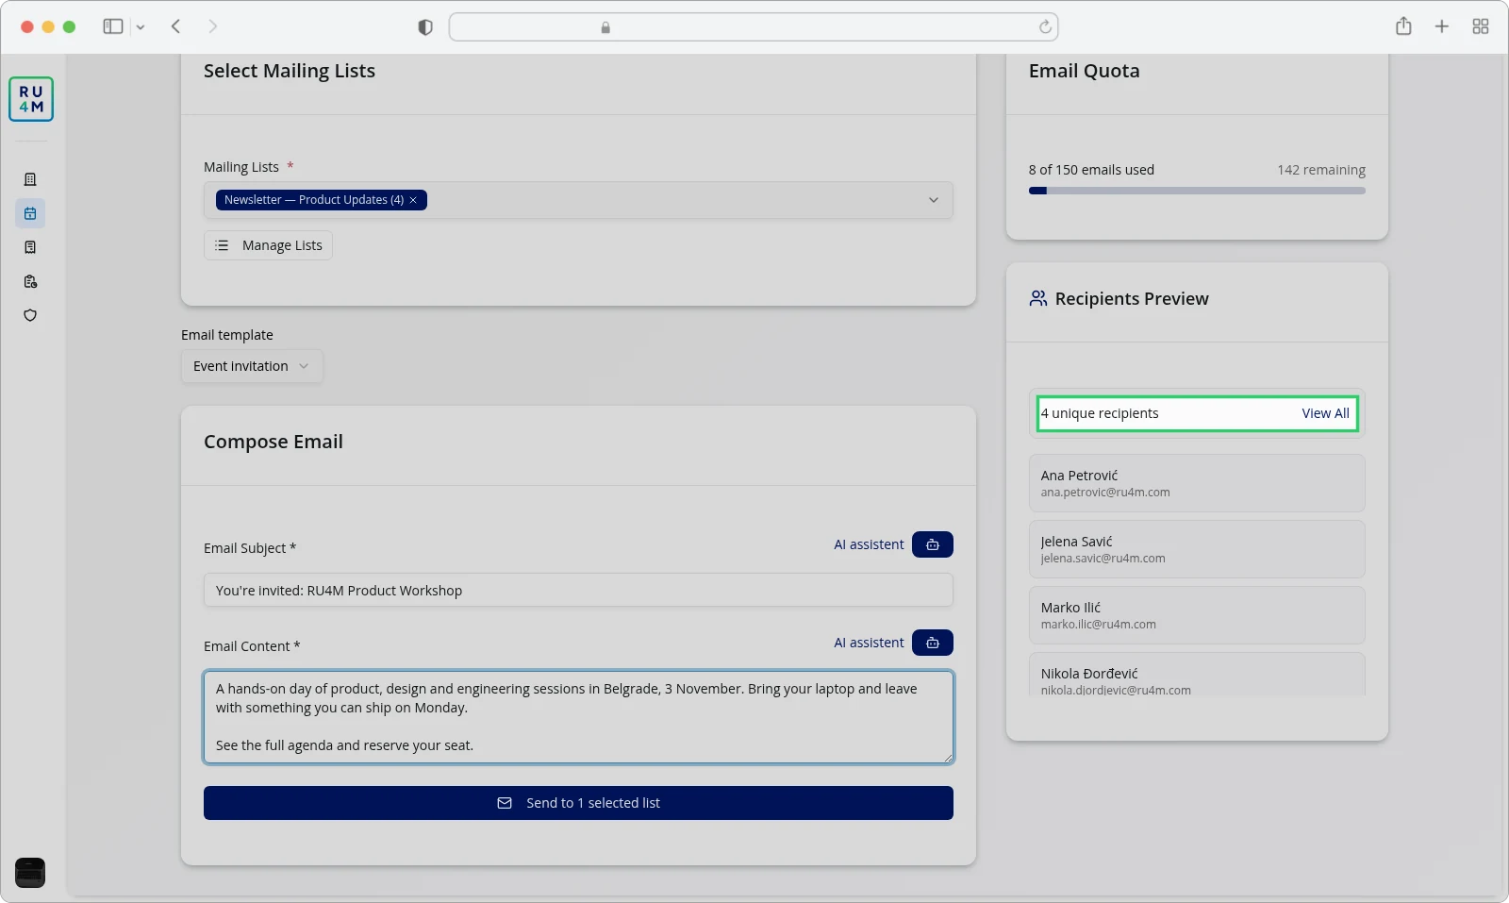The height and width of the screenshot is (903, 1509).
Task: Click the privacy shield icon beside address bar
Action: click(x=425, y=27)
